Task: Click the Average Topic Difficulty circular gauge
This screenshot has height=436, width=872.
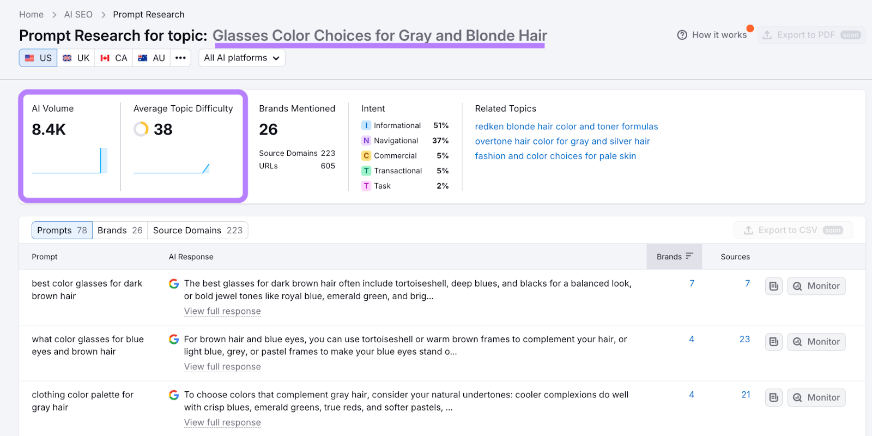Action: click(141, 129)
